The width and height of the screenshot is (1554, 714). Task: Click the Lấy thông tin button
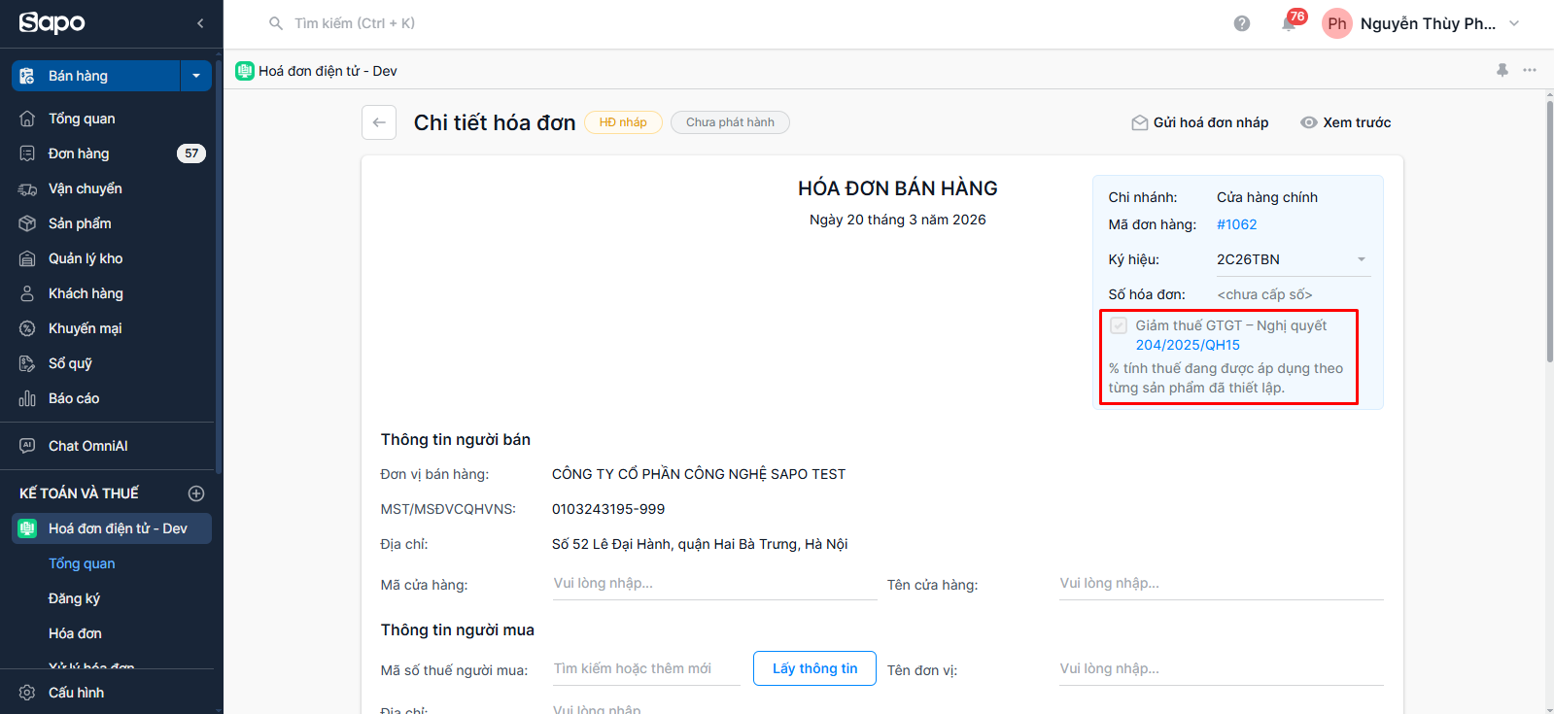814,668
